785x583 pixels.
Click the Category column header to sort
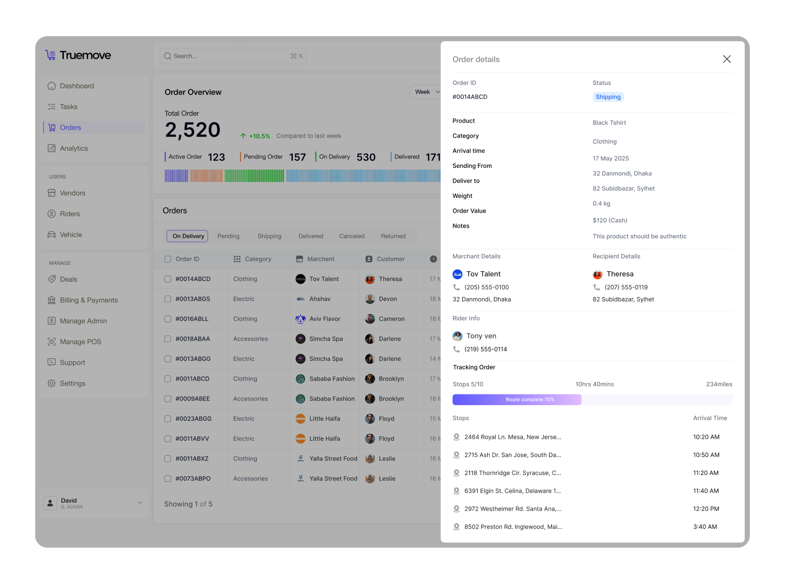258,259
